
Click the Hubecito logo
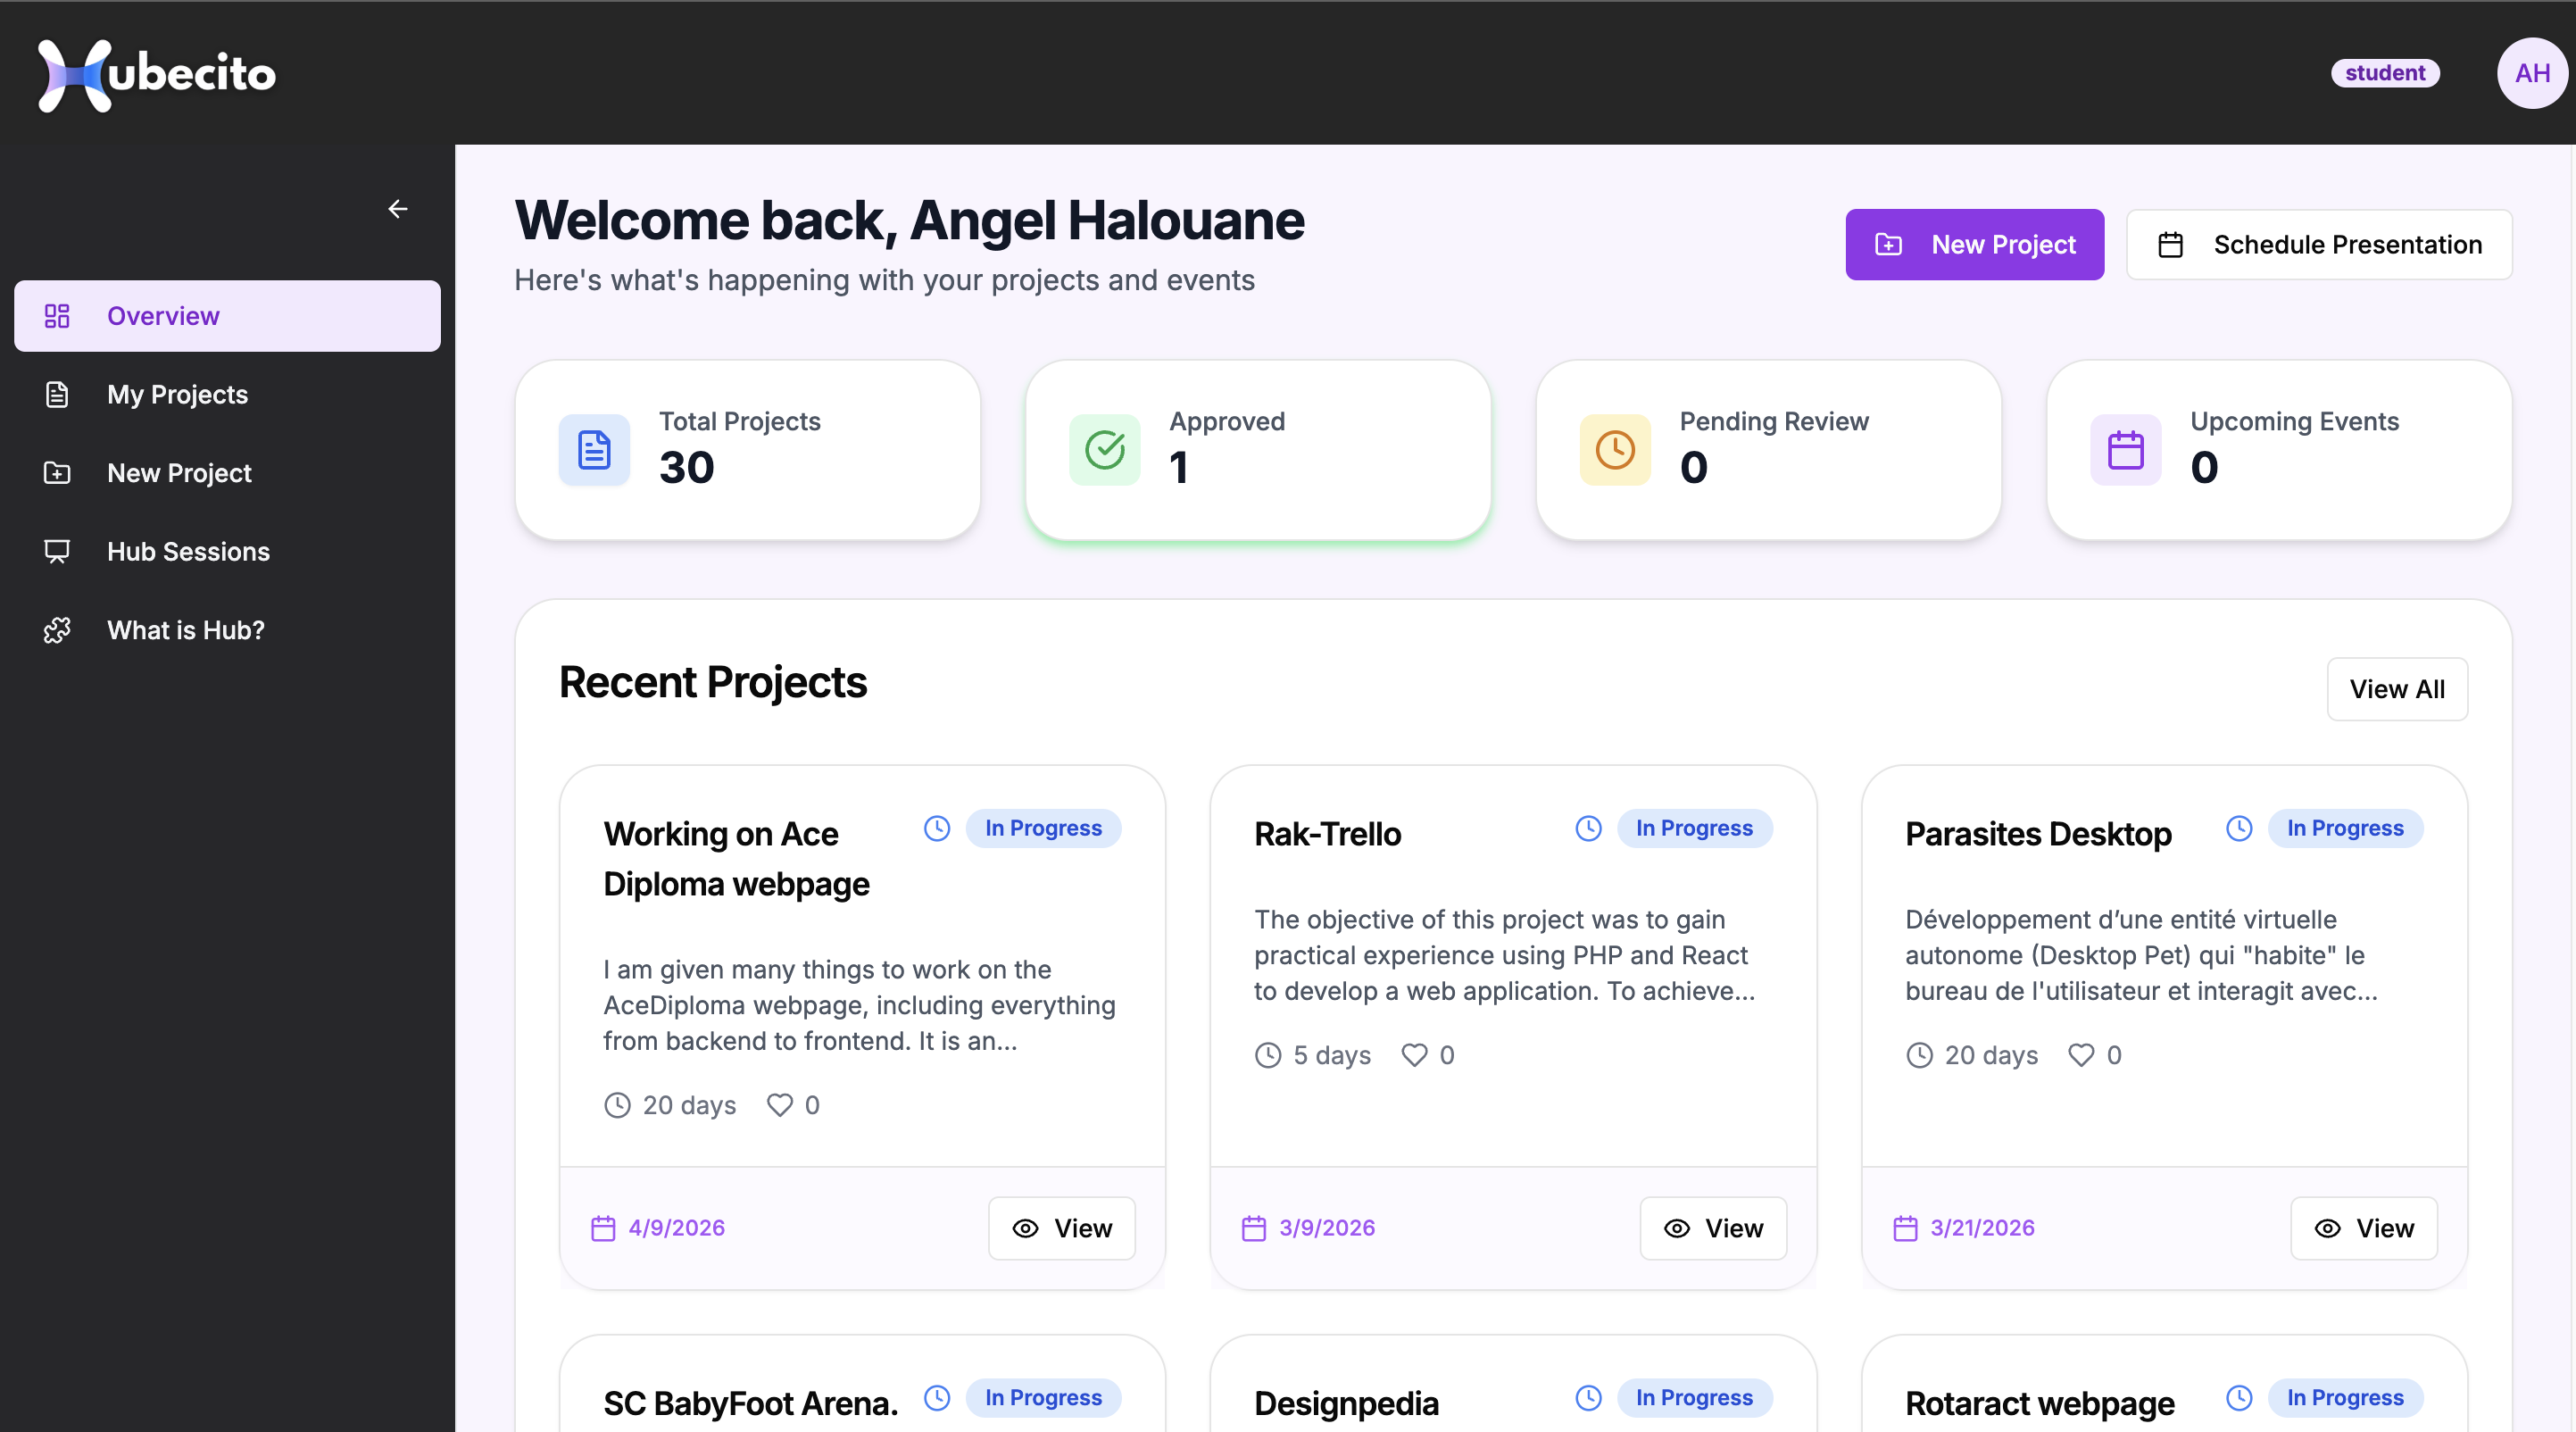point(157,74)
